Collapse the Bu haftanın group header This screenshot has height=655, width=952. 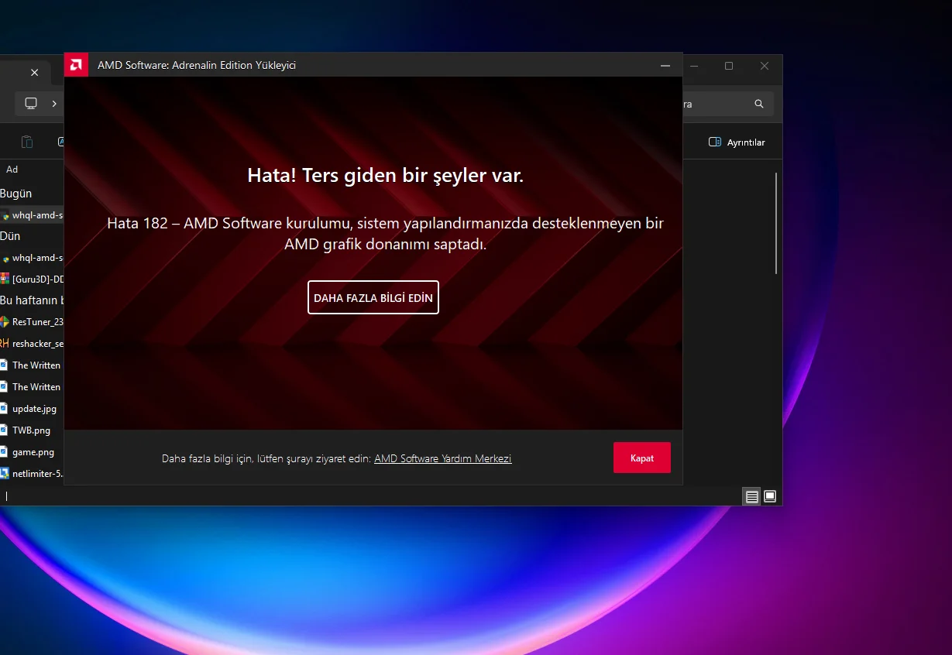(x=32, y=300)
